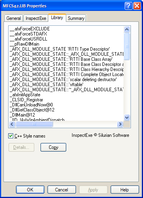Close the MFCS42.LIB Properties dialog

point(137,6)
